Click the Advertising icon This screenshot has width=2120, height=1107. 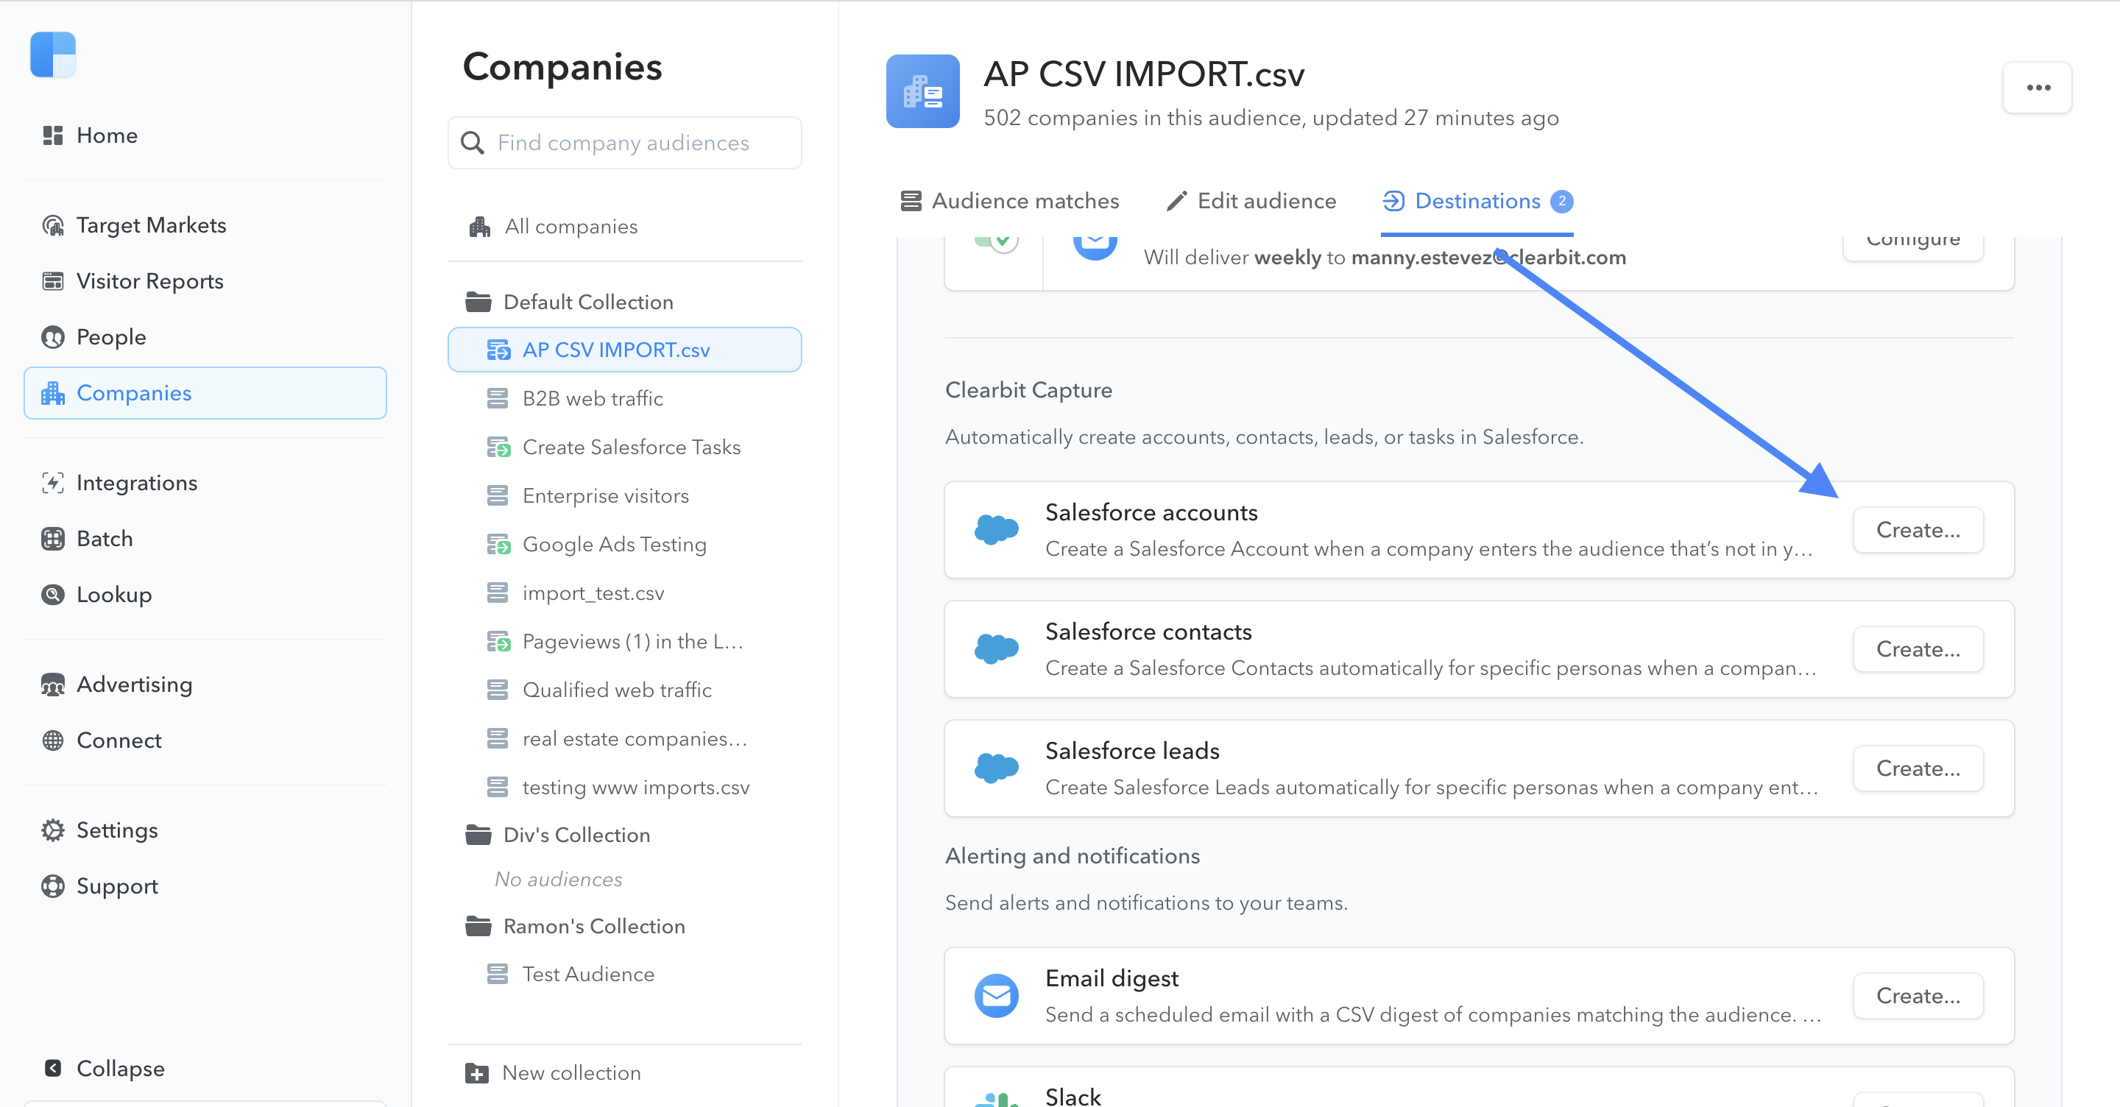(x=53, y=684)
